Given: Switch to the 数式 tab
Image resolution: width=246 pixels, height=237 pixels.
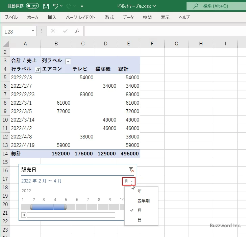Looking at the screenshot, I should 109,17.
